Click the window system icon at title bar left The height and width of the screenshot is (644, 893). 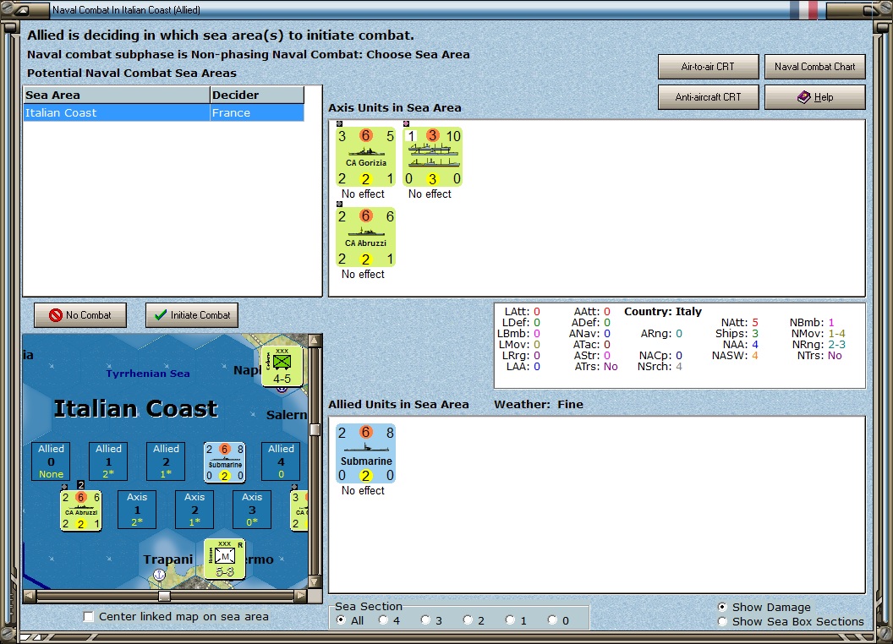22,10
